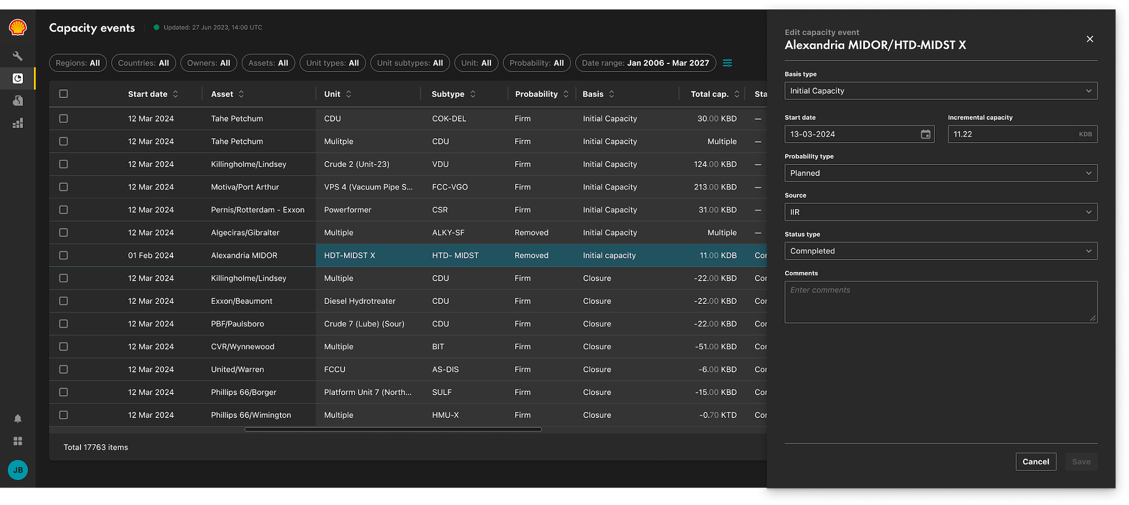Screen dimensions: 1129x505
Task: Click the Diesel Hydrotreater unit cell
Action: pyautogui.click(x=360, y=301)
